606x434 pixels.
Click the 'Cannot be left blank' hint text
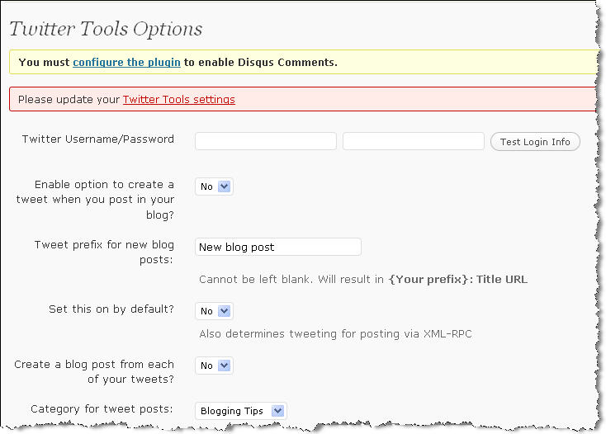(363, 279)
